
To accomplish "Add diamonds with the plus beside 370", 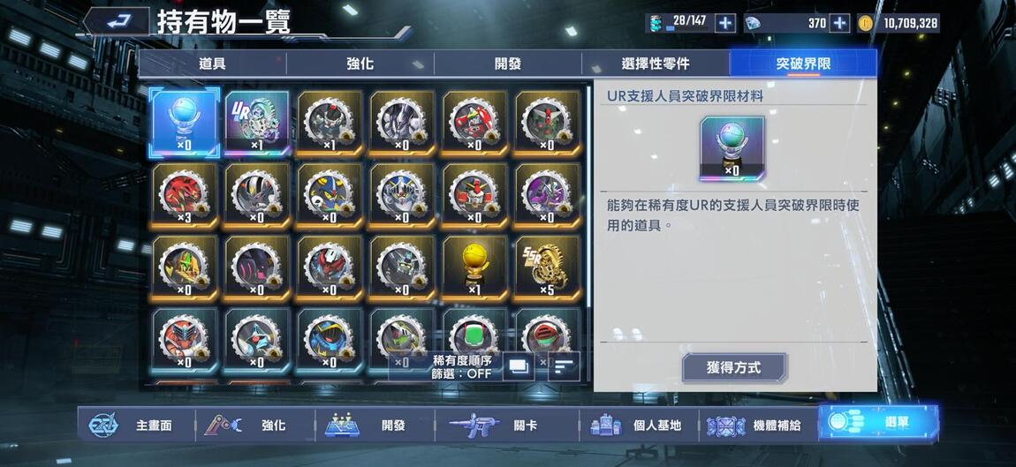I will point(839,23).
